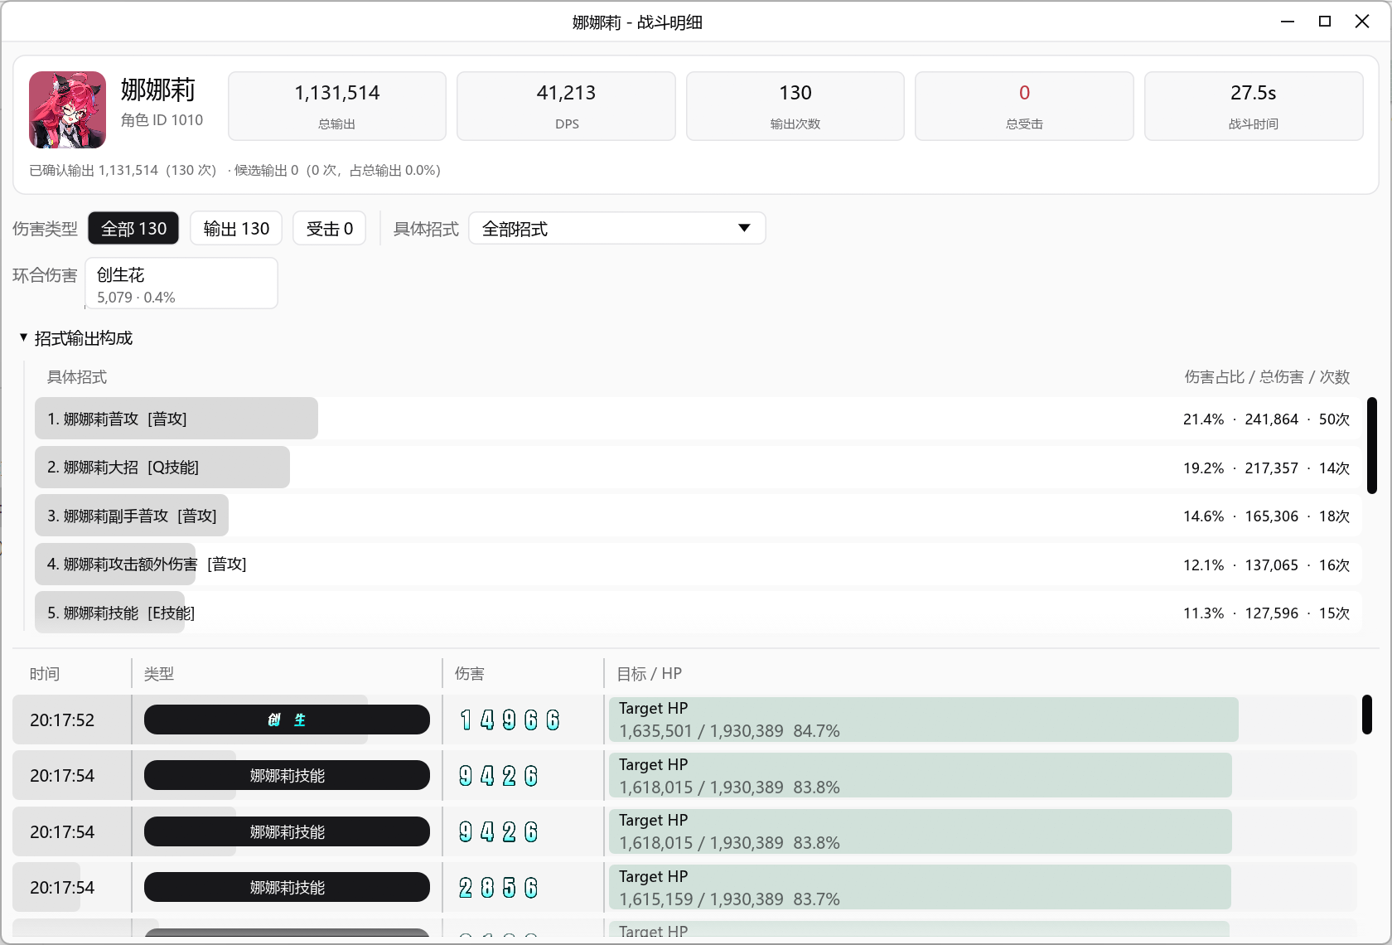The width and height of the screenshot is (1392, 945).
Task: Click the 娜娜莉 character avatar portrait
Action: tap(67, 109)
